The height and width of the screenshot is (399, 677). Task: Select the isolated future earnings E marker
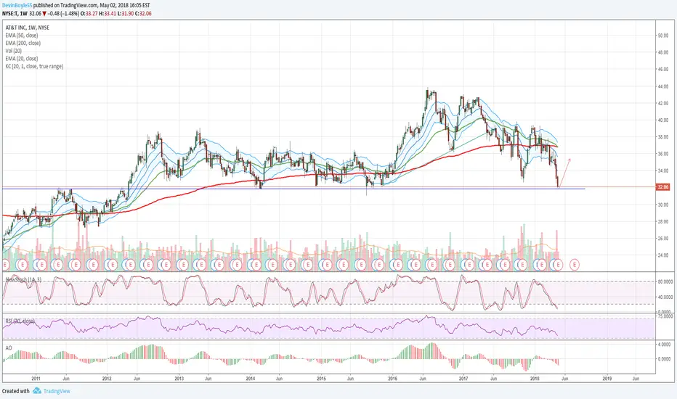pyautogui.click(x=575, y=264)
